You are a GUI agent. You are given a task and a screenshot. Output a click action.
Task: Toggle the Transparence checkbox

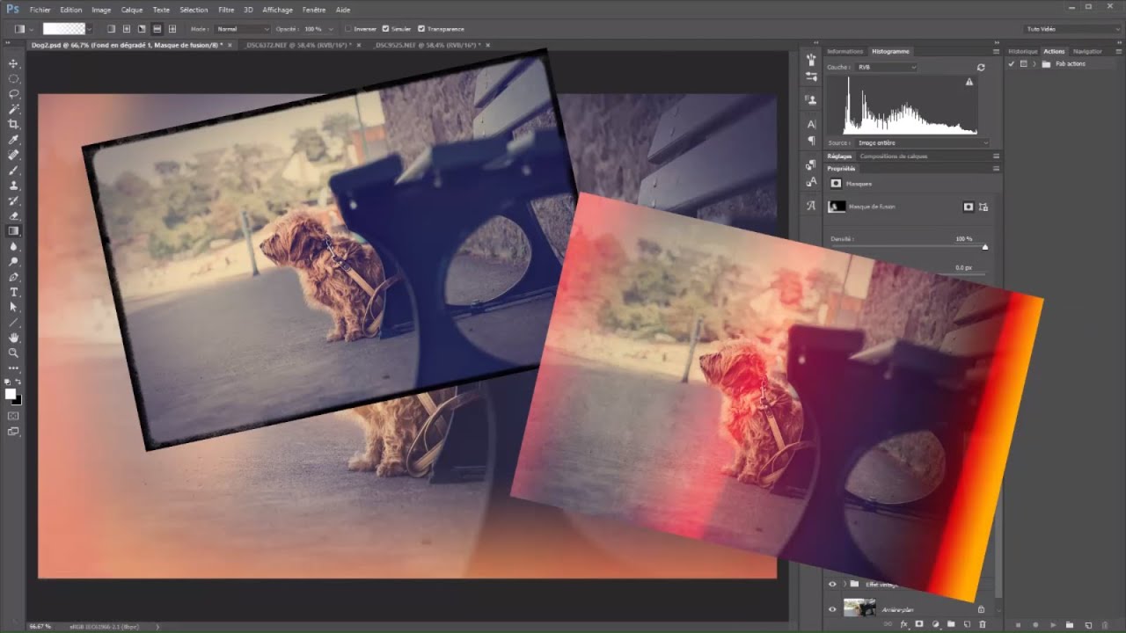[421, 29]
